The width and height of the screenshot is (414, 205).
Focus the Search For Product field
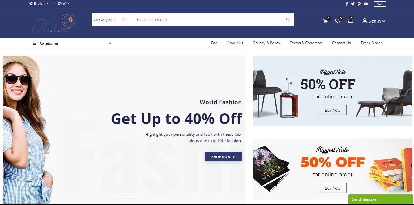tap(208, 20)
